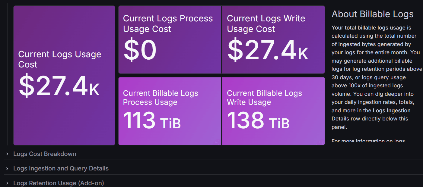423x187 pixels.
Task: Click the $0 process usage cost value
Action: tap(140, 51)
